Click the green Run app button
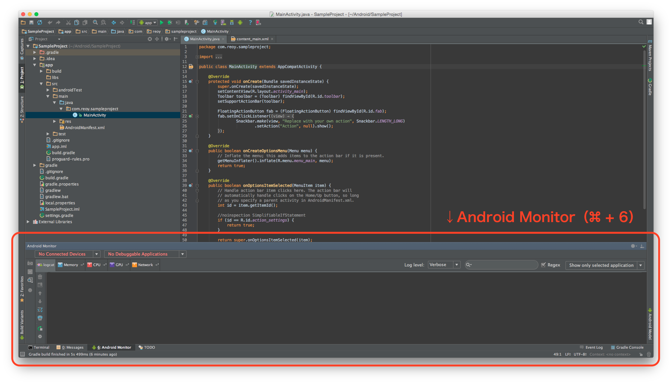 tap(162, 22)
